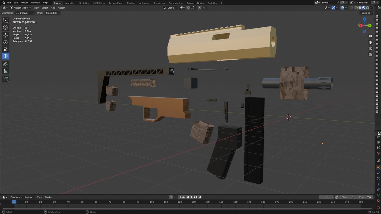Open the File menu
381x214 pixels.
tap(9, 3)
